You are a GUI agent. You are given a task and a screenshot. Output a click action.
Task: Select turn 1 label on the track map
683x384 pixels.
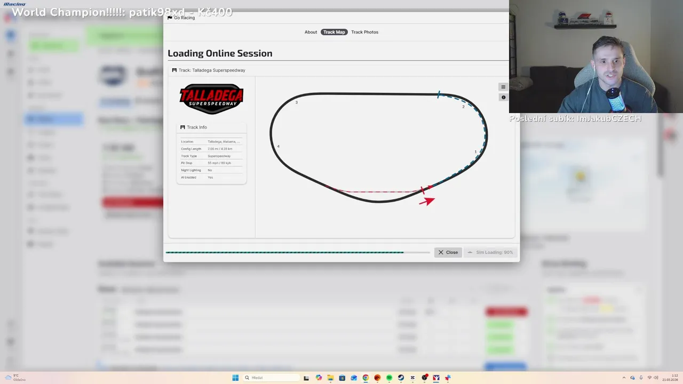[x=475, y=152]
